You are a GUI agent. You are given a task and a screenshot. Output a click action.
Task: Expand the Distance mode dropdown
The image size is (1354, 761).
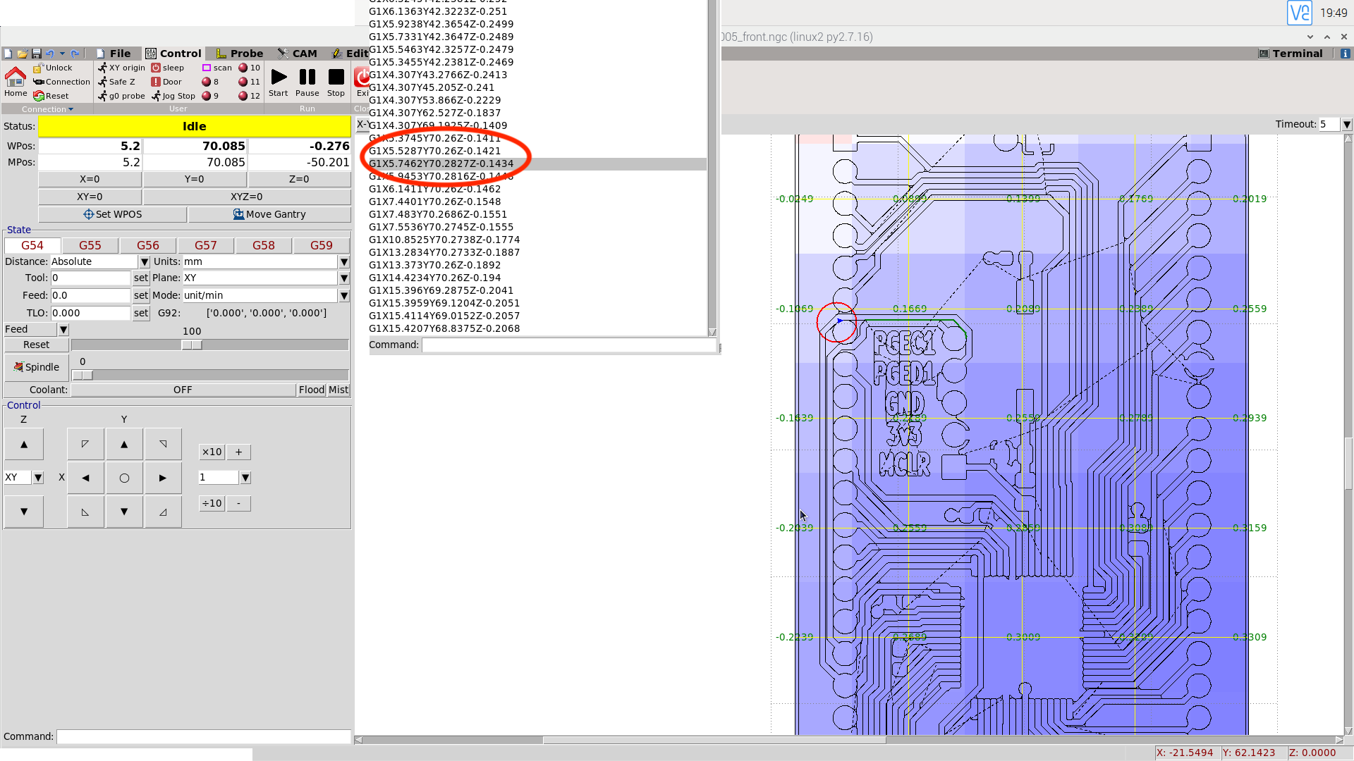click(x=144, y=261)
